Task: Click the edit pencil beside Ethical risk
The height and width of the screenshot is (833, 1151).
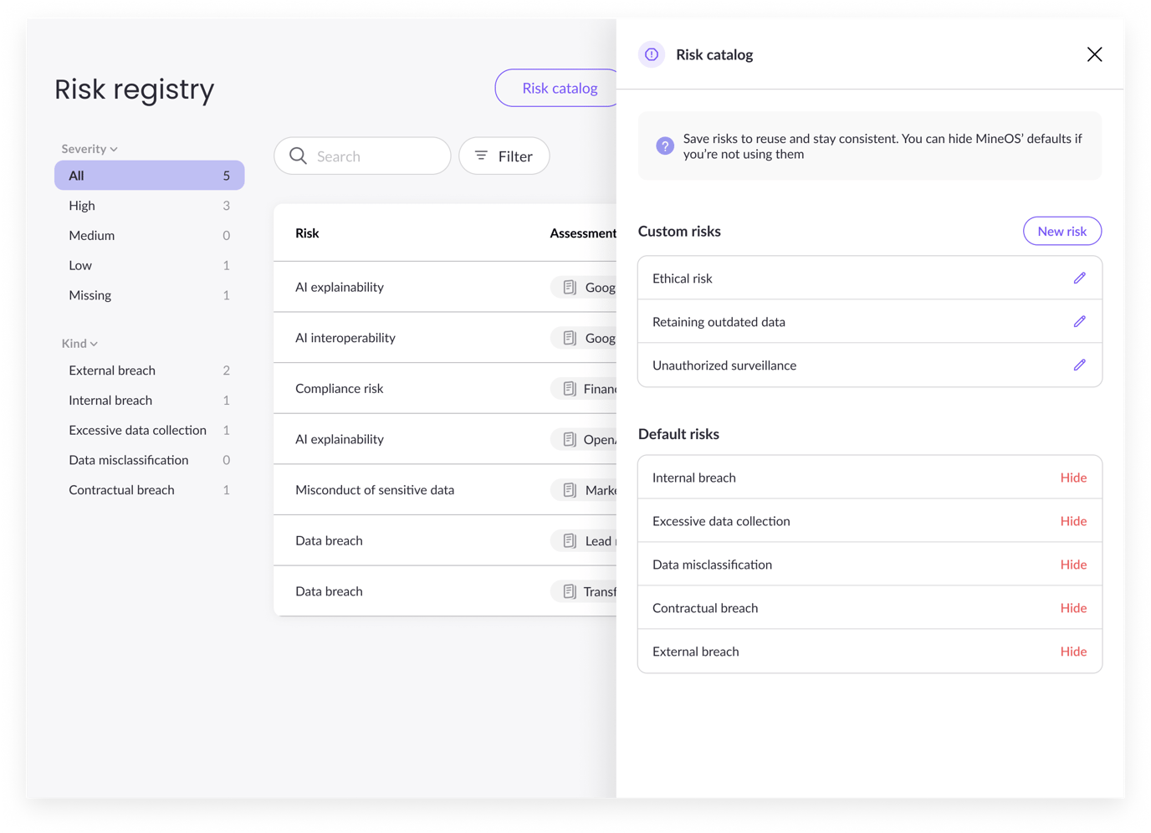Action: pos(1080,277)
